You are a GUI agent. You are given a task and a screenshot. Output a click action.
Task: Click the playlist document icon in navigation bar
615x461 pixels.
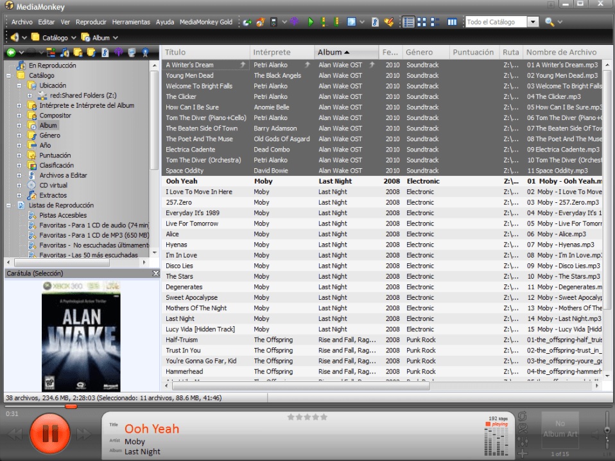(105, 52)
